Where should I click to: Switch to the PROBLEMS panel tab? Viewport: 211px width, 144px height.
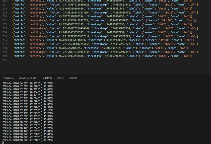pos(8,78)
